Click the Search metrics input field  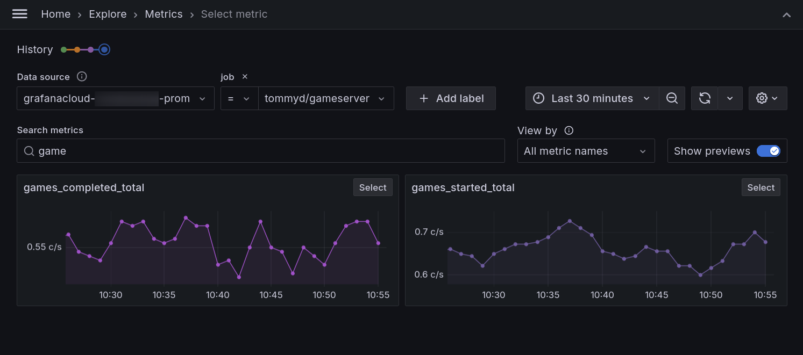pos(261,151)
